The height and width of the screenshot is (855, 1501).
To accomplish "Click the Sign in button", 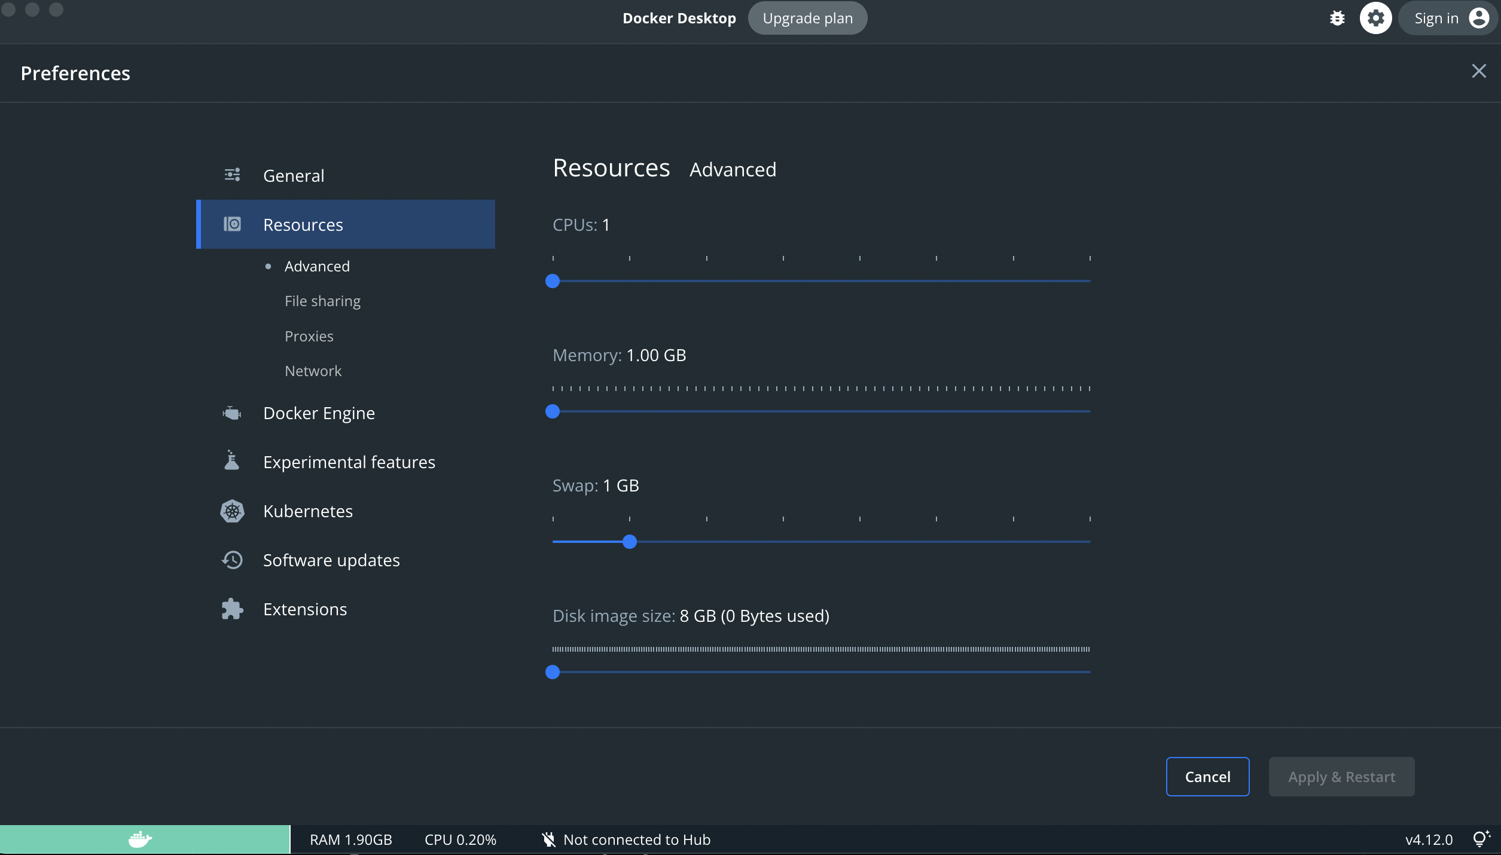I will pos(1448,19).
